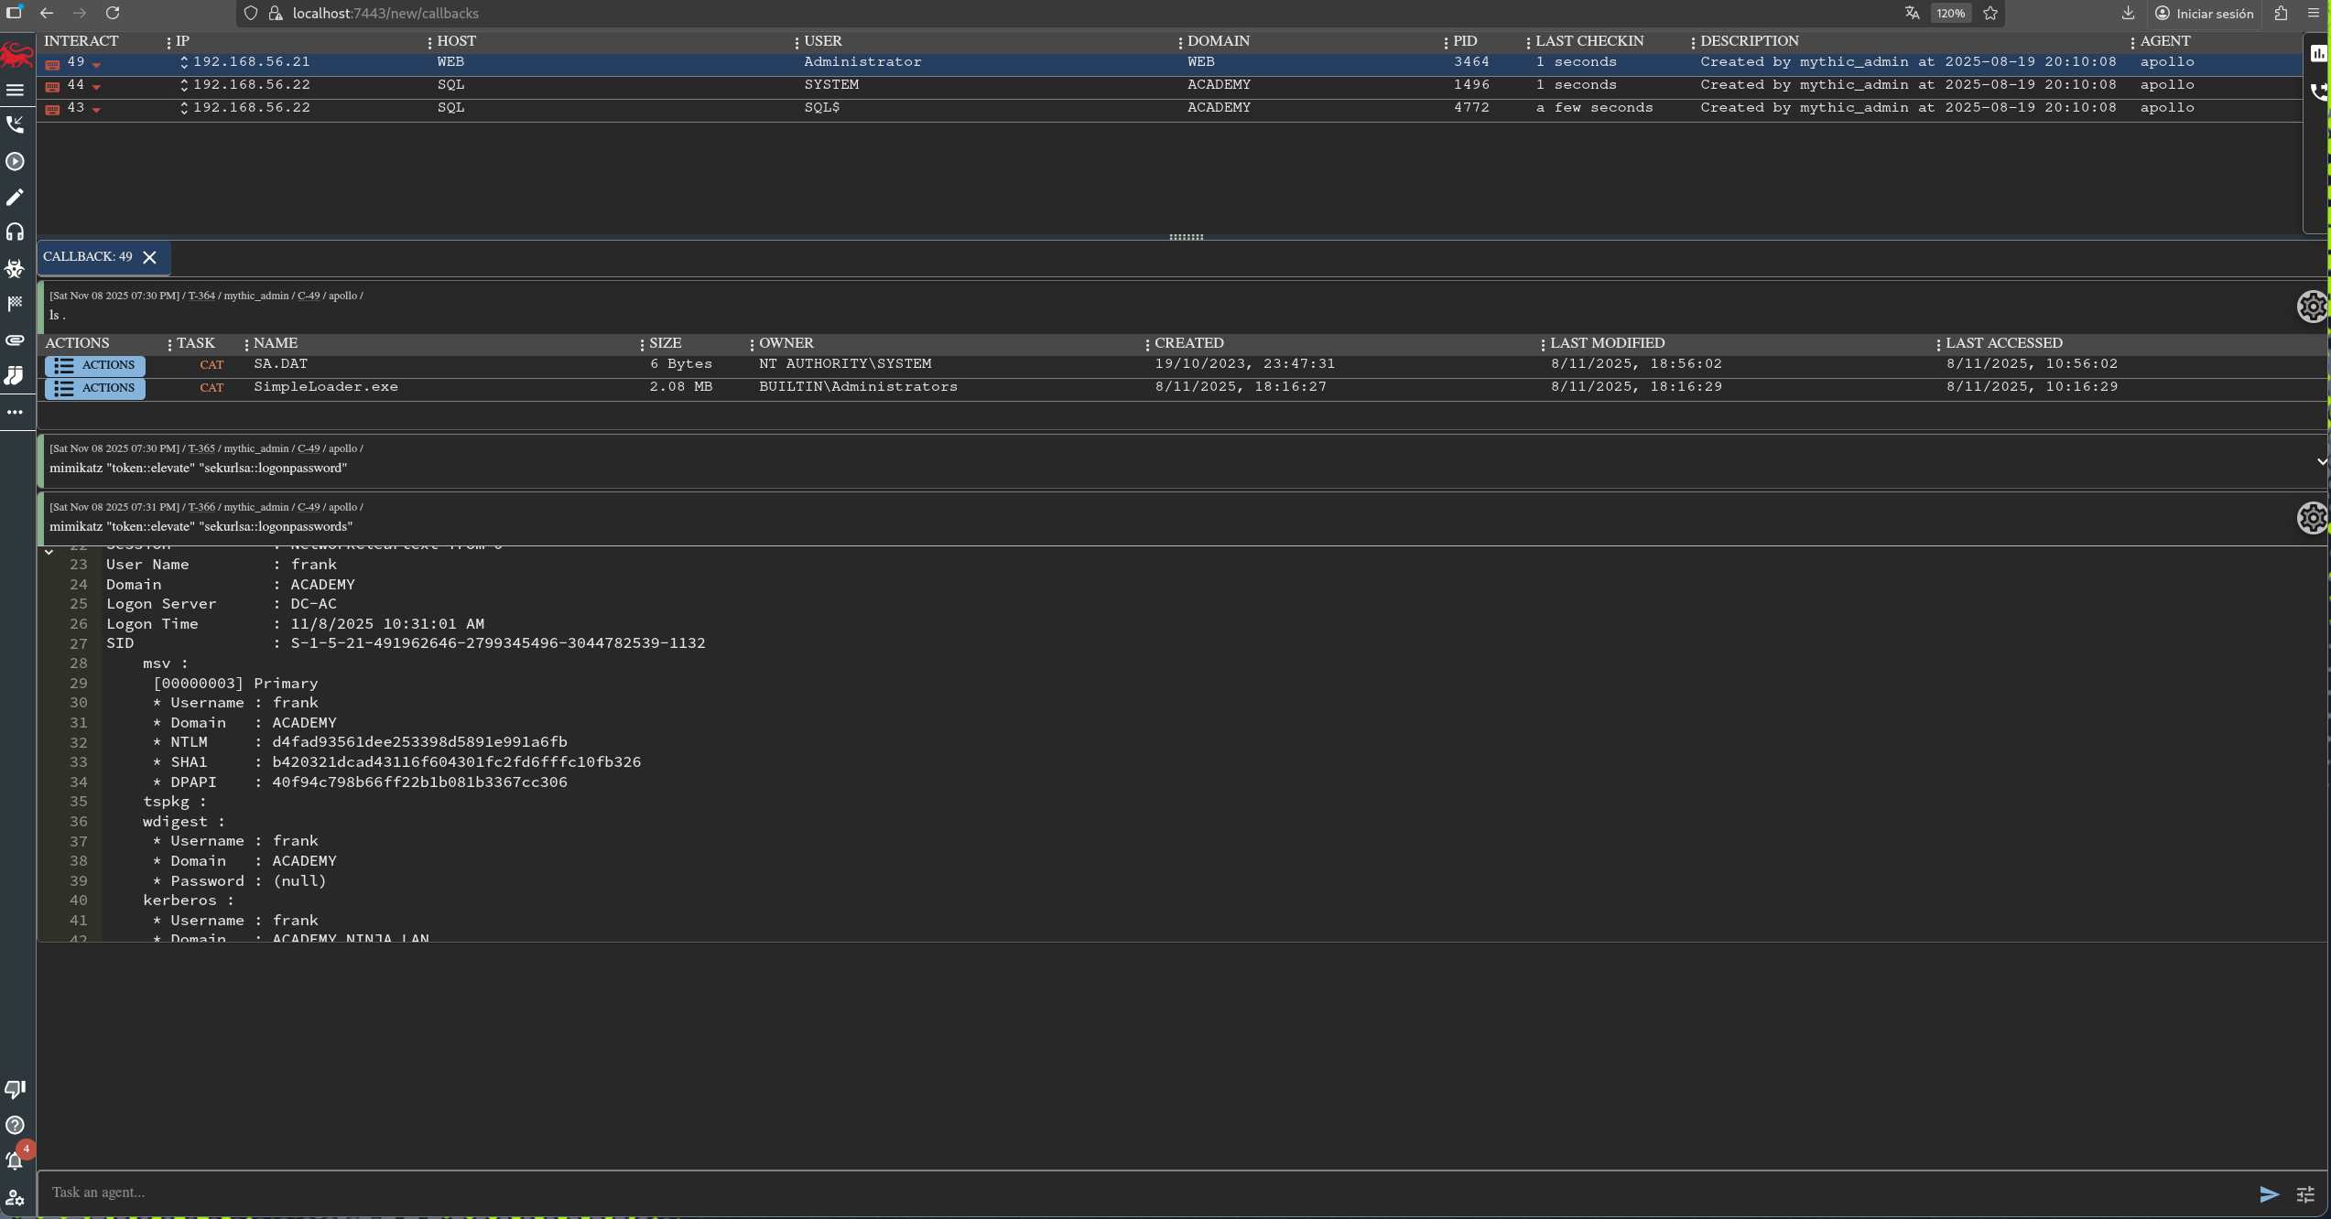Open the paperclip Files icon in sidebar
This screenshot has height=1219, width=2331.
15,340
